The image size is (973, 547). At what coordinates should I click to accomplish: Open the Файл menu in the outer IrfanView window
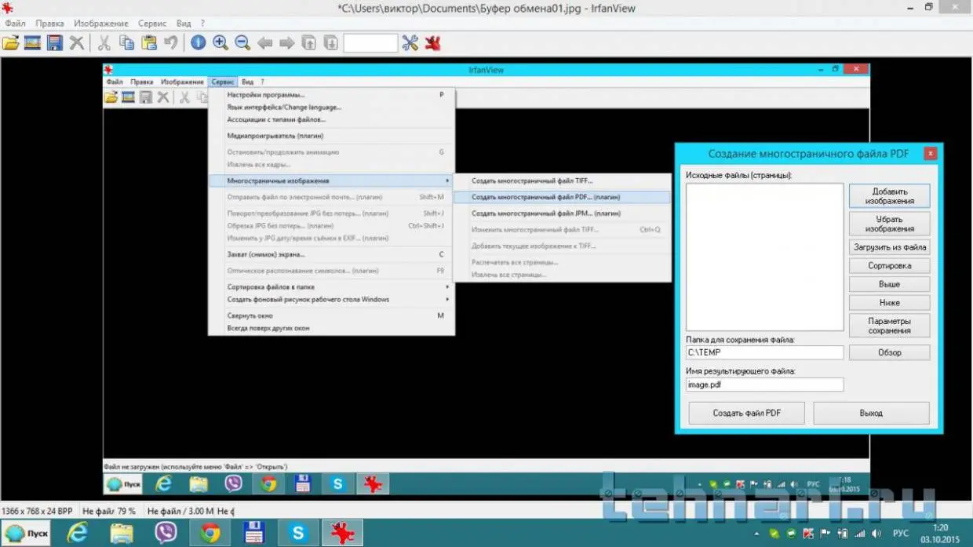click(15, 24)
